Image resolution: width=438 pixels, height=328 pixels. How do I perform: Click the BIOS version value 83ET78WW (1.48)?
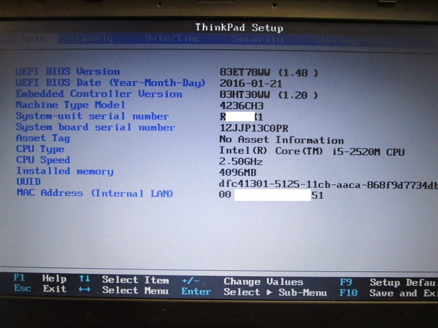tap(269, 73)
